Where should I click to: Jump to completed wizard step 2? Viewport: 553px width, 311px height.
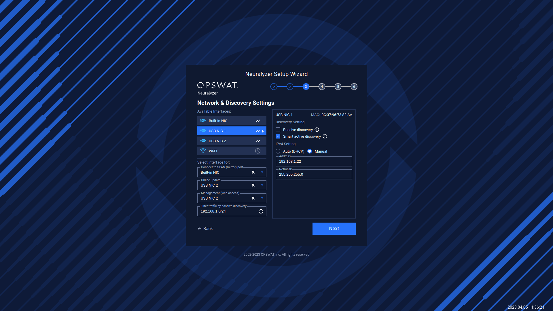[290, 86]
